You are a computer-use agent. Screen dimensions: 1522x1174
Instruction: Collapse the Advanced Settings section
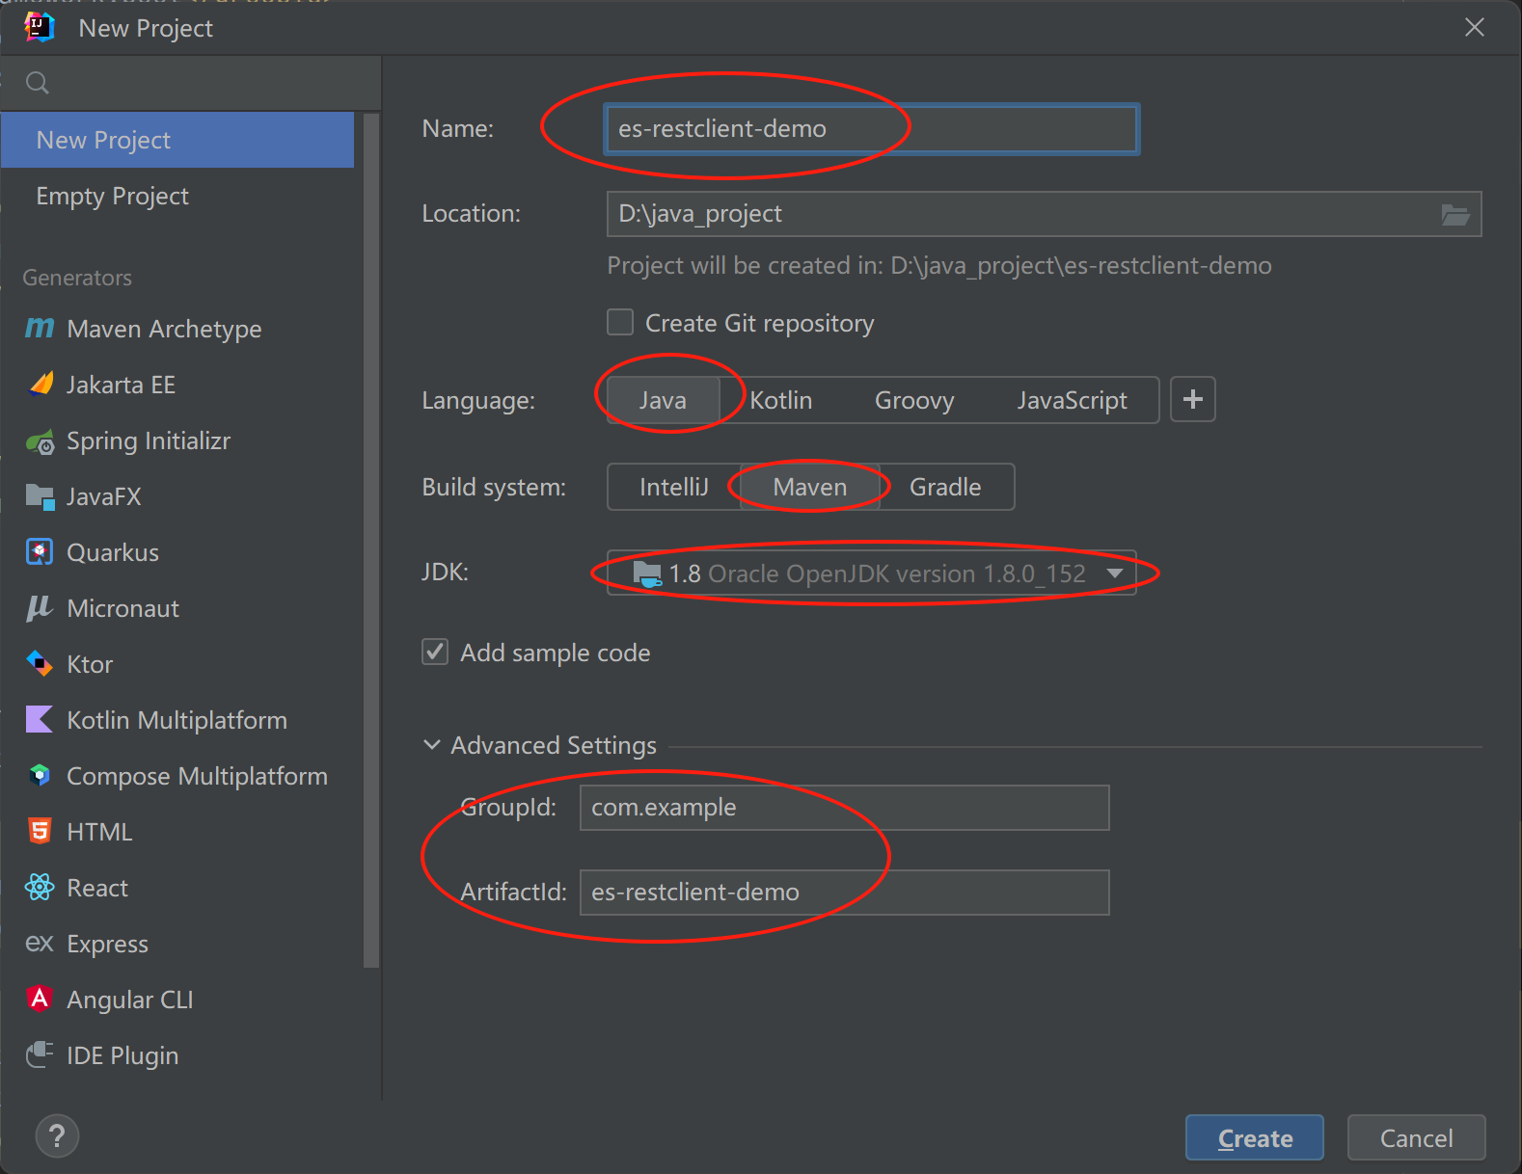[x=432, y=745]
